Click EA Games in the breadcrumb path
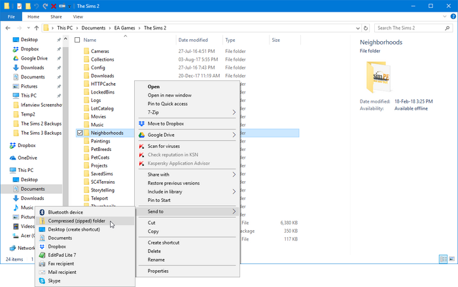 coord(124,28)
